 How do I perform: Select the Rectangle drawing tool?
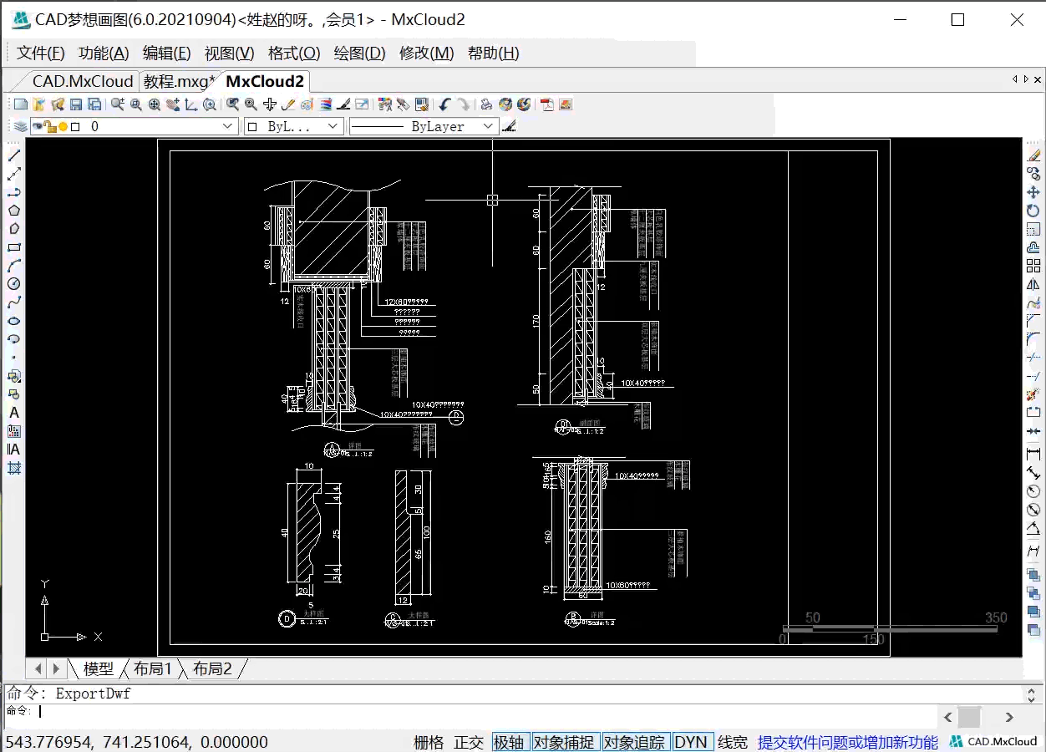click(x=14, y=247)
